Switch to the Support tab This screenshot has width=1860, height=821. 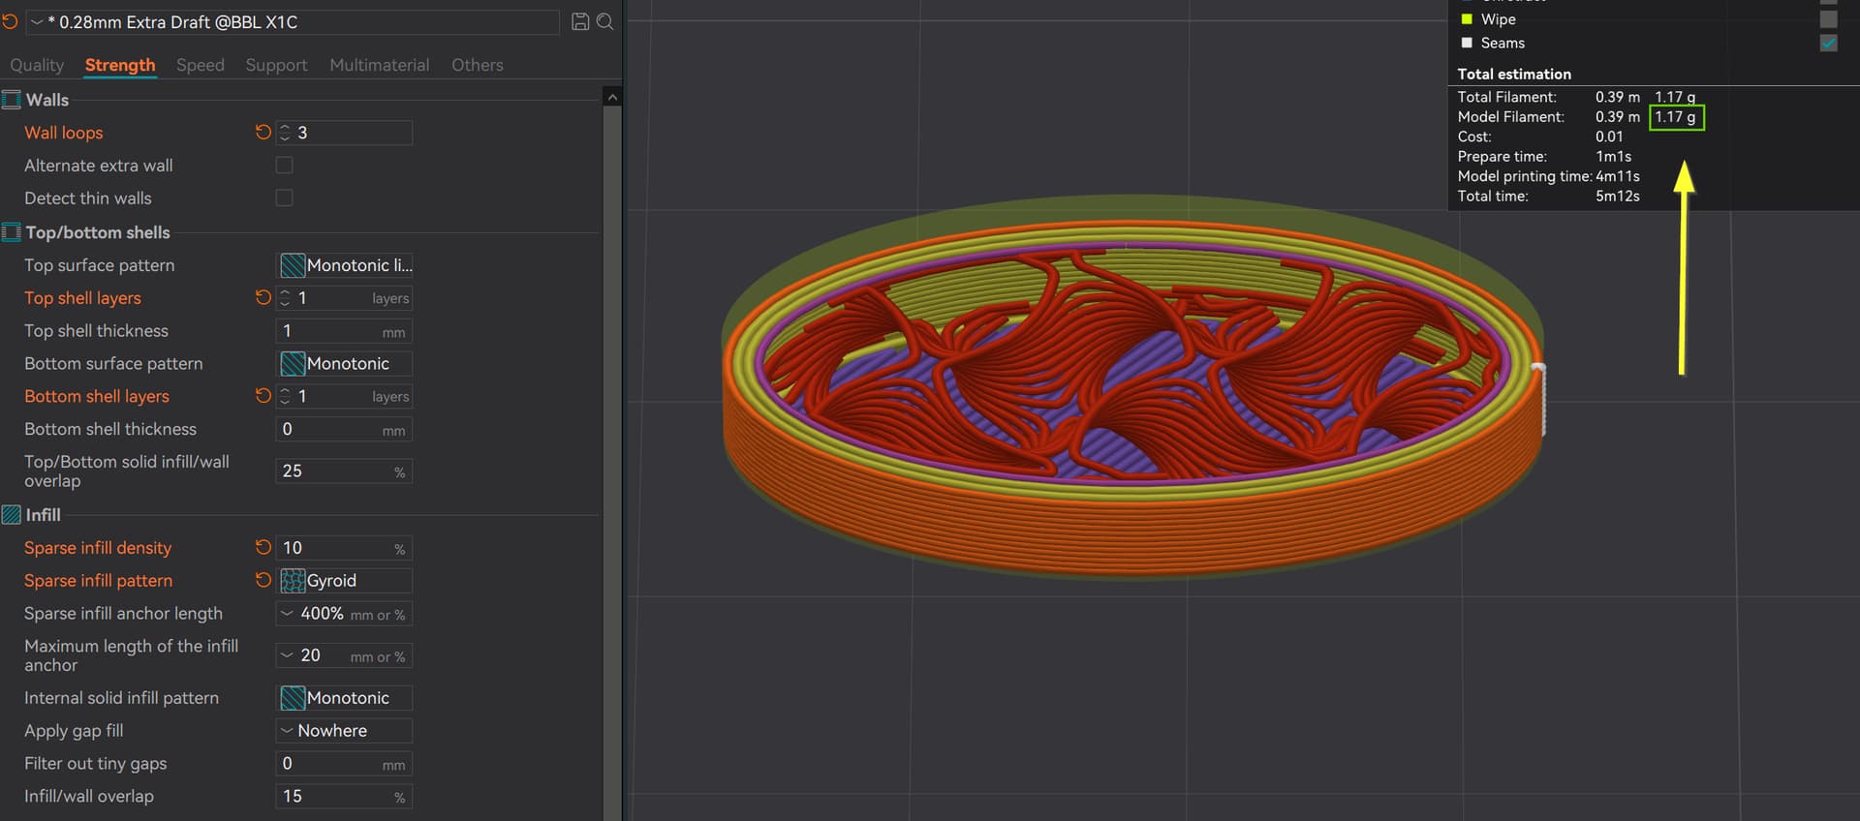276,65
